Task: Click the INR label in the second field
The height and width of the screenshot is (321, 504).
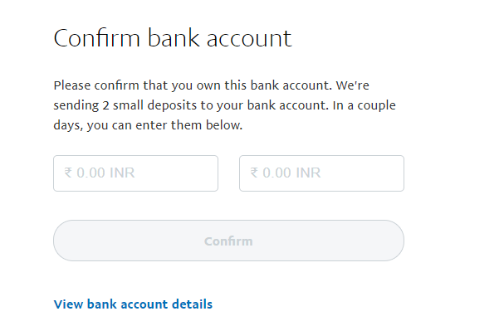Action: point(308,173)
